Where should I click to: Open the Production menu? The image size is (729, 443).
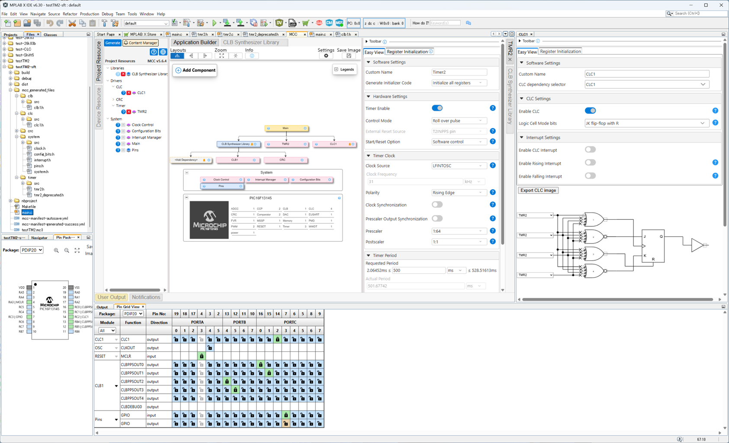click(x=90, y=14)
